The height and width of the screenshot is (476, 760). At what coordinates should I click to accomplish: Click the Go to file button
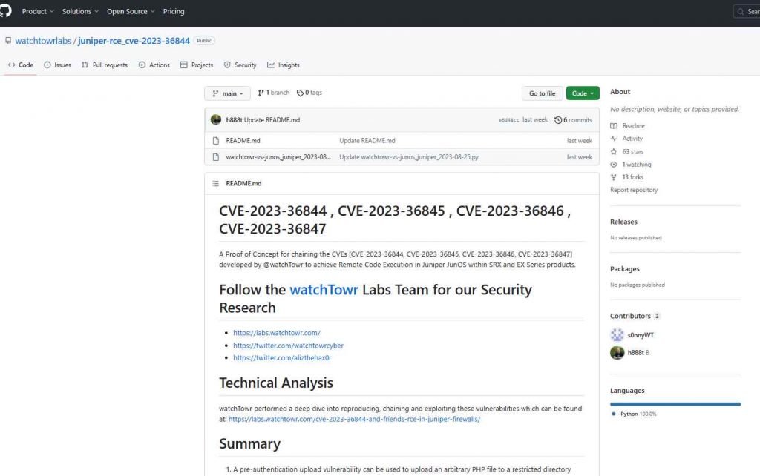point(542,93)
